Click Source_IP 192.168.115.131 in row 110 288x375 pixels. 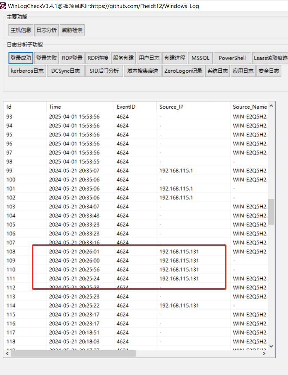click(x=179, y=270)
